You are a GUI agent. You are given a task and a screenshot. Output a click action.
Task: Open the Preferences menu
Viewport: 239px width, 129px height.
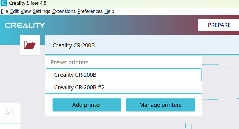point(90,11)
